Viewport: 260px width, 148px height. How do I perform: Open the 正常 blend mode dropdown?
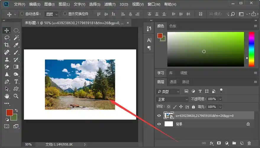click(x=172, y=99)
